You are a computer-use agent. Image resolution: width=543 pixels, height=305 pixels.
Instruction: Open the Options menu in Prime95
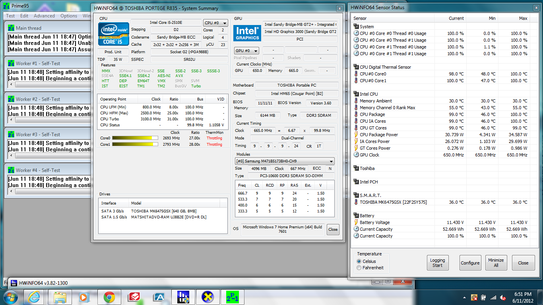coord(69,16)
